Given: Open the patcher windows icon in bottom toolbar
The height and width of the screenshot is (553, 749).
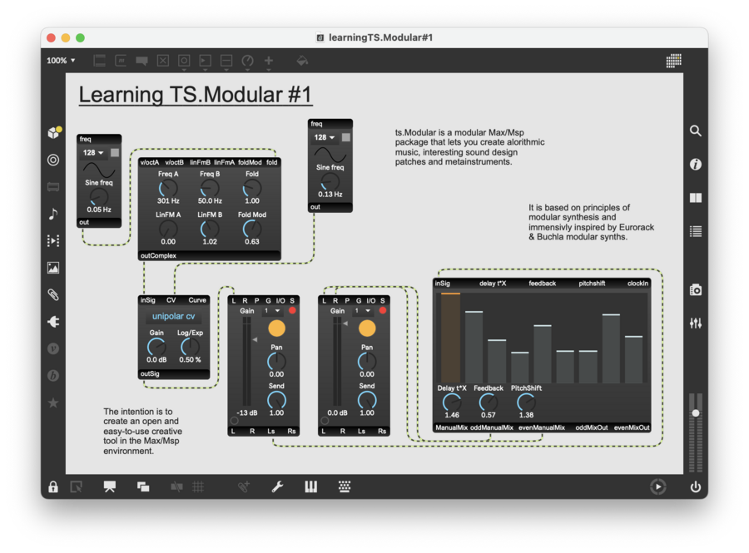Looking at the screenshot, I should 143,486.
